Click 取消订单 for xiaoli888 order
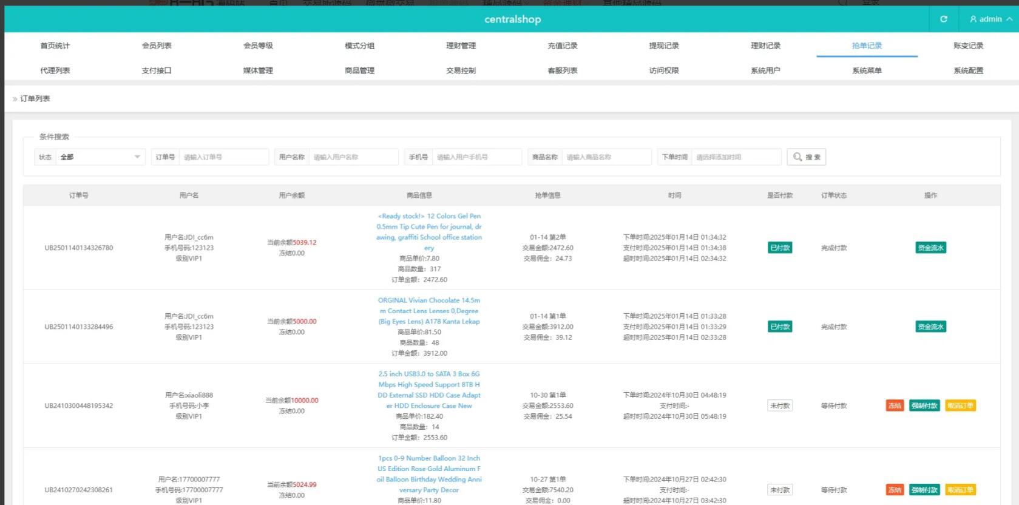This screenshot has width=1019, height=505. coord(960,405)
